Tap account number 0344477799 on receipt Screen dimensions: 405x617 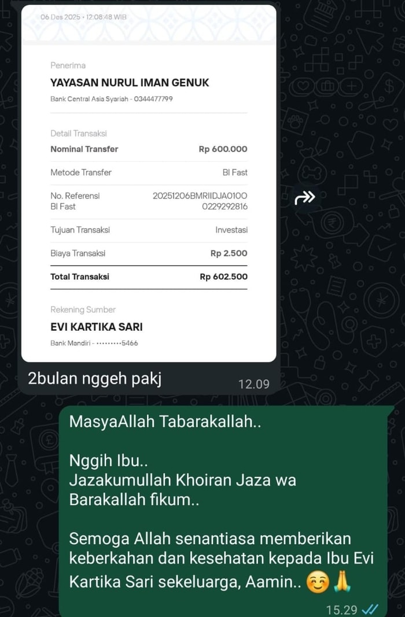point(153,99)
